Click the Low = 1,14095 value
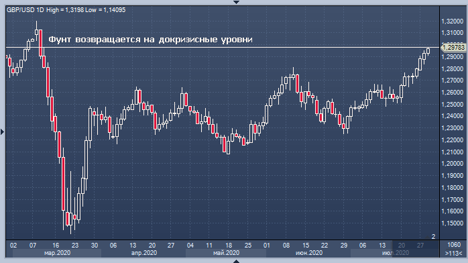This screenshot has height=263, width=468. point(105,10)
